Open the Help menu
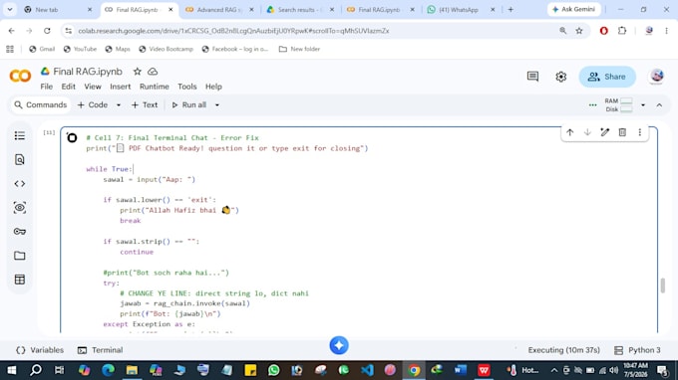This screenshot has width=678, height=380. (x=213, y=87)
